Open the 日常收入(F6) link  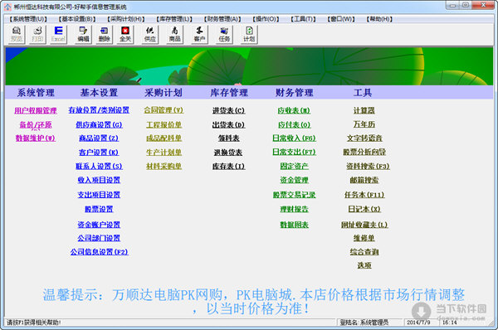(294, 138)
